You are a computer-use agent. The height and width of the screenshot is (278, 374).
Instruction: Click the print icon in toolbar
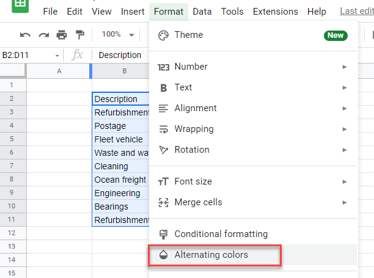[62, 35]
